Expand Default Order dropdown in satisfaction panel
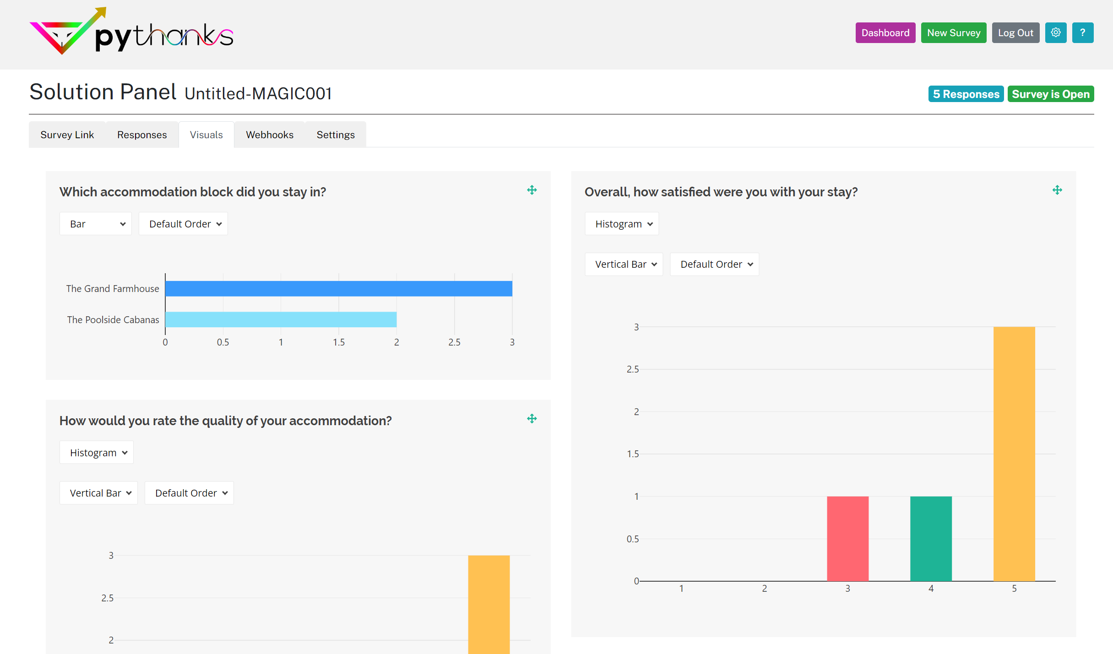 tap(714, 265)
